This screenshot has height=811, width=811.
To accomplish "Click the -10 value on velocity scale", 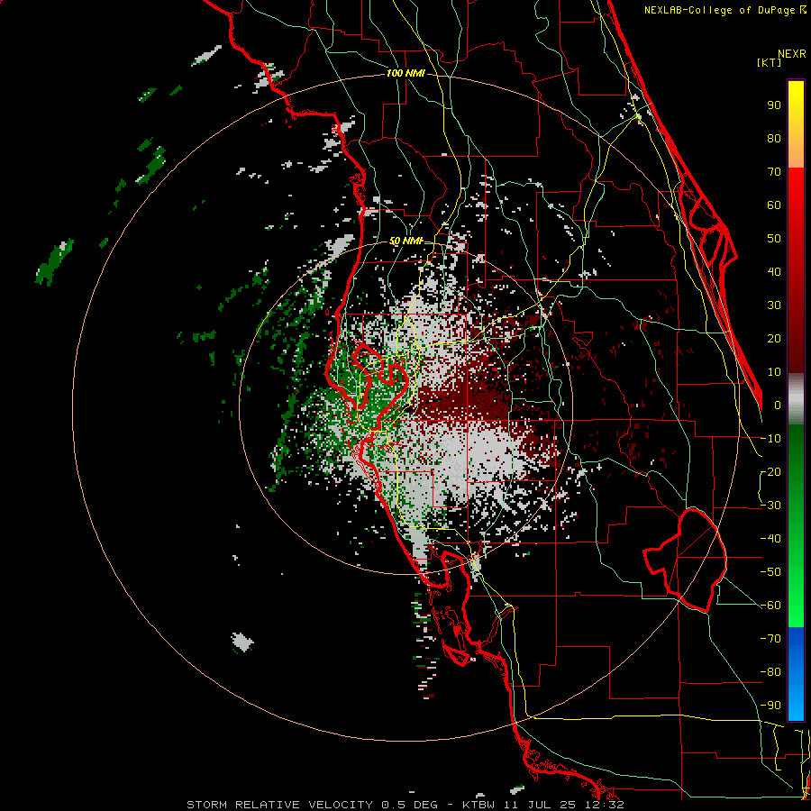I will pyautogui.click(x=770, y=439).
